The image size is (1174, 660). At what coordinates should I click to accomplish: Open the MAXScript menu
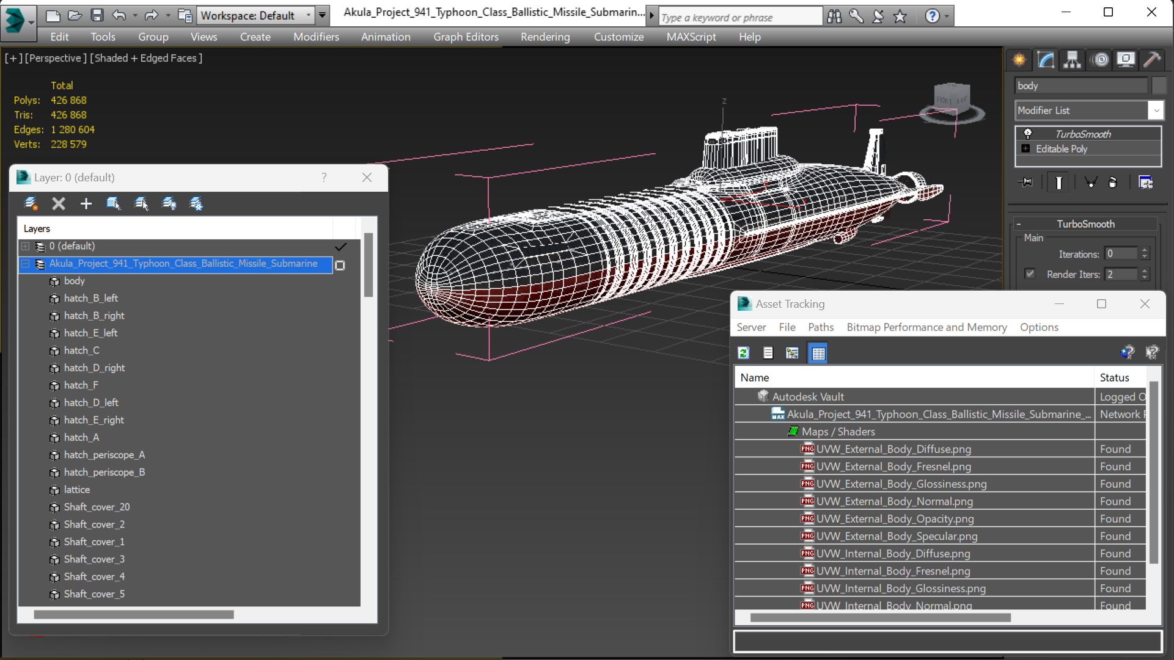pyautogui.click(x=691, y=37)
